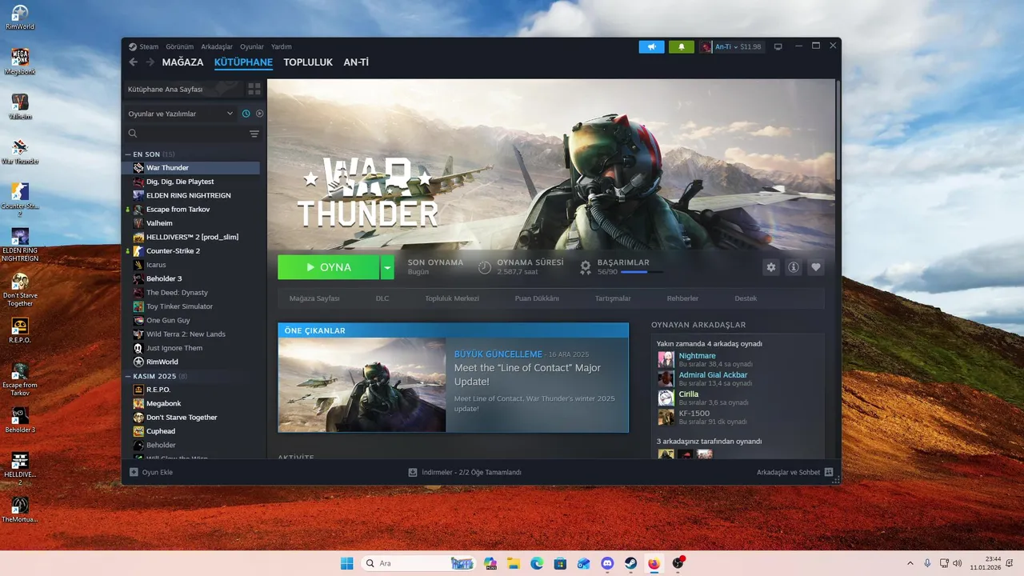
Task: Open the DLC link
Action: click(x=382, y=298)
